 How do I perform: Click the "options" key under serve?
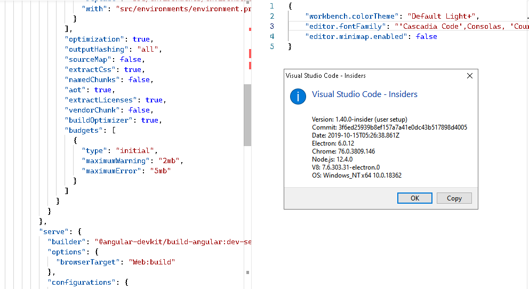tap(67, 252)
